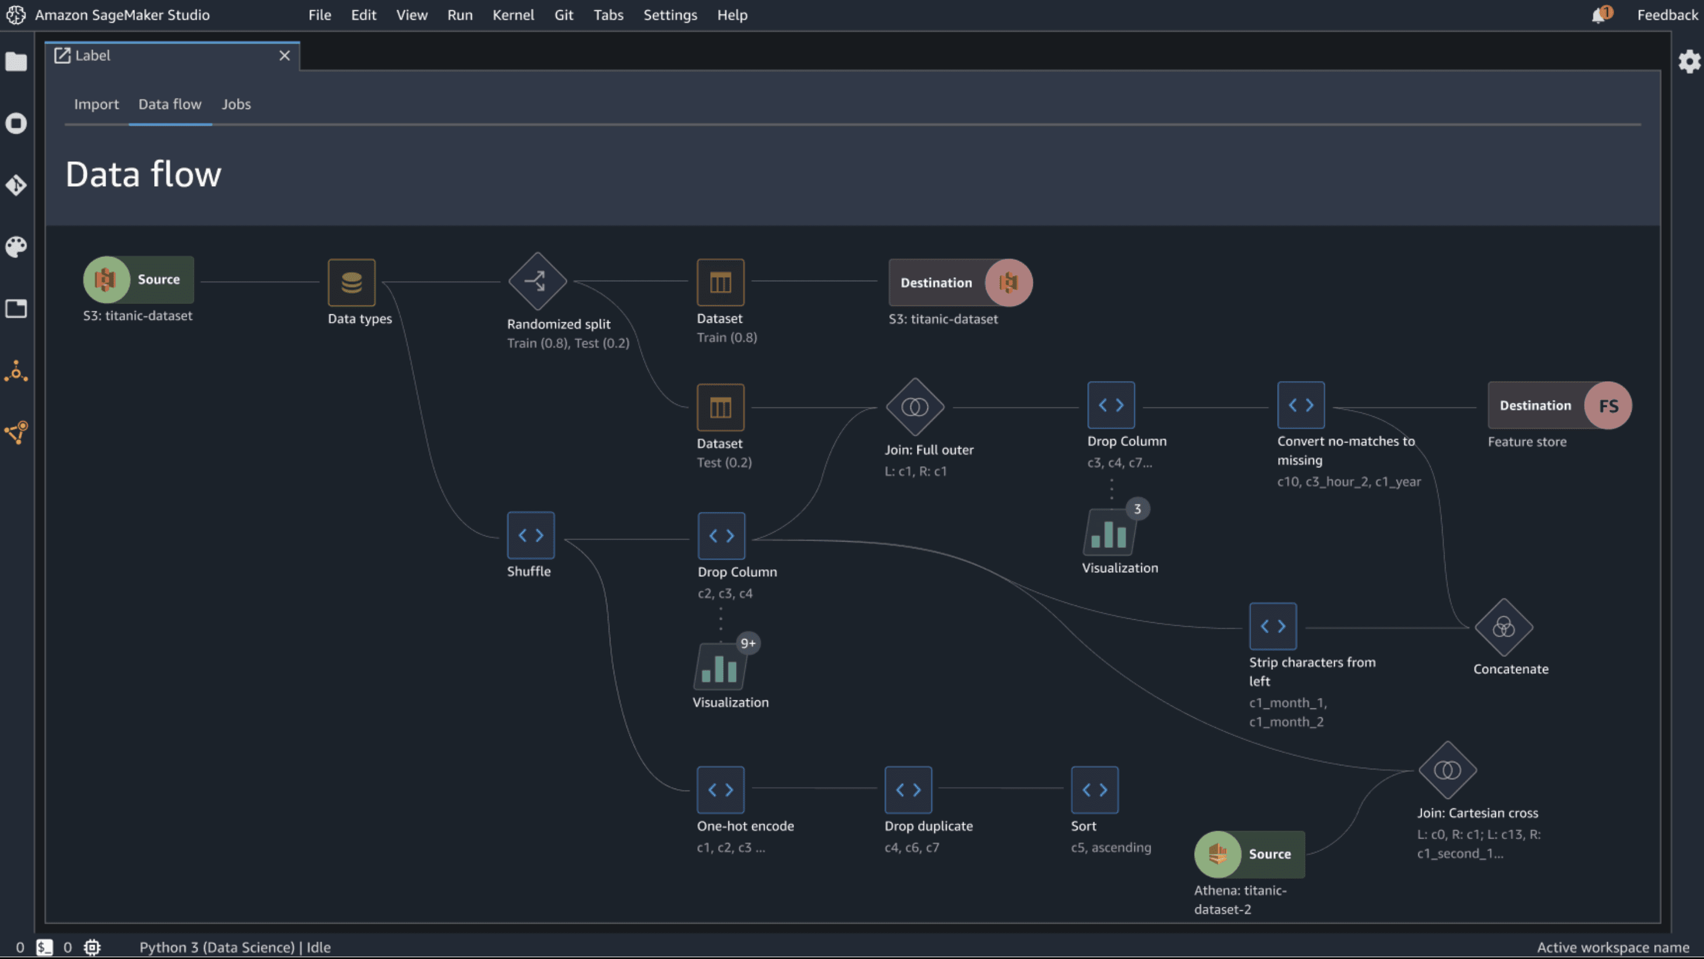Image resolution: width=1704 pixels, height=959 pixels.
Task: Open the Join: Full outer node
Action: 915,407
